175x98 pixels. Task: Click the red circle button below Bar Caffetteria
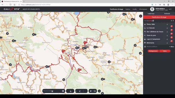point(172,34)
